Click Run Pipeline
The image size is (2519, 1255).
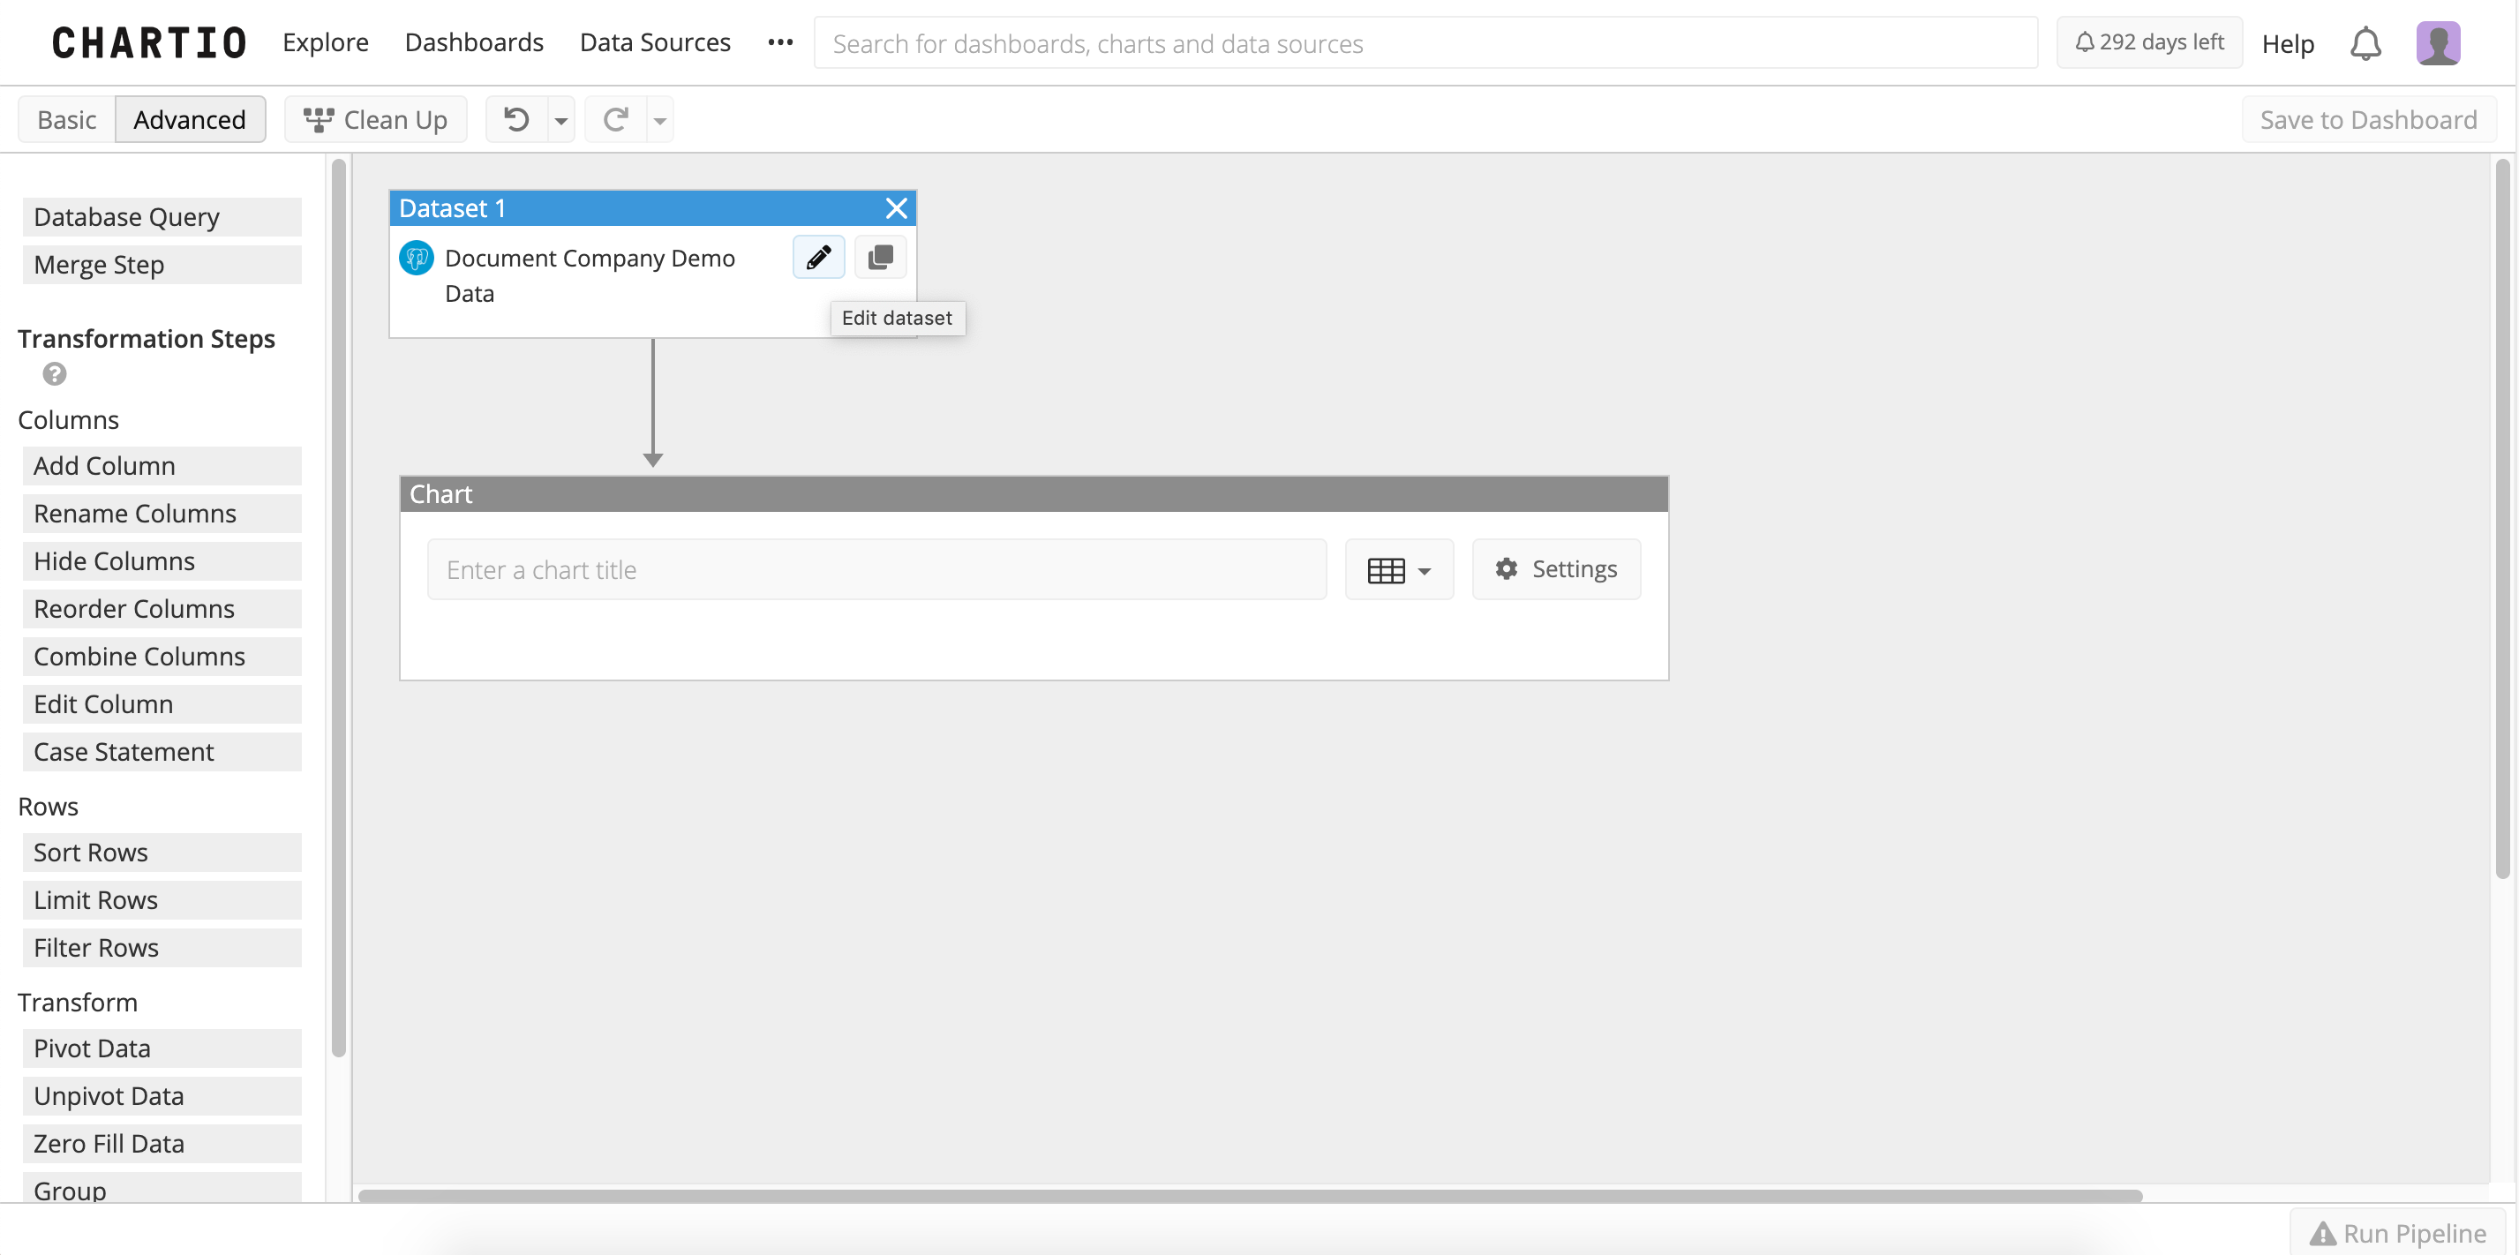tap(2398, 1234)
